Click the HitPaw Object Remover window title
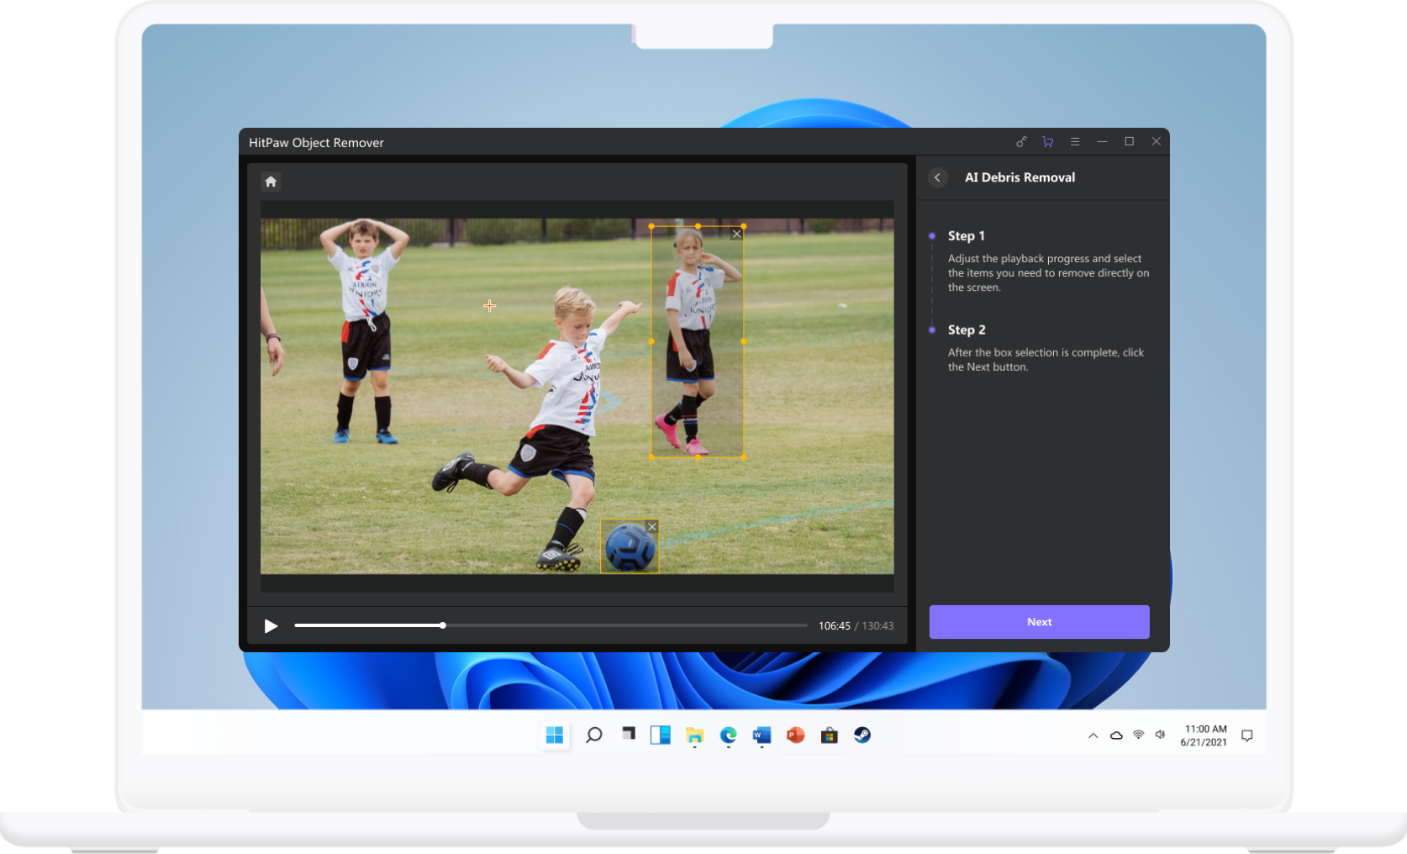 316,143
